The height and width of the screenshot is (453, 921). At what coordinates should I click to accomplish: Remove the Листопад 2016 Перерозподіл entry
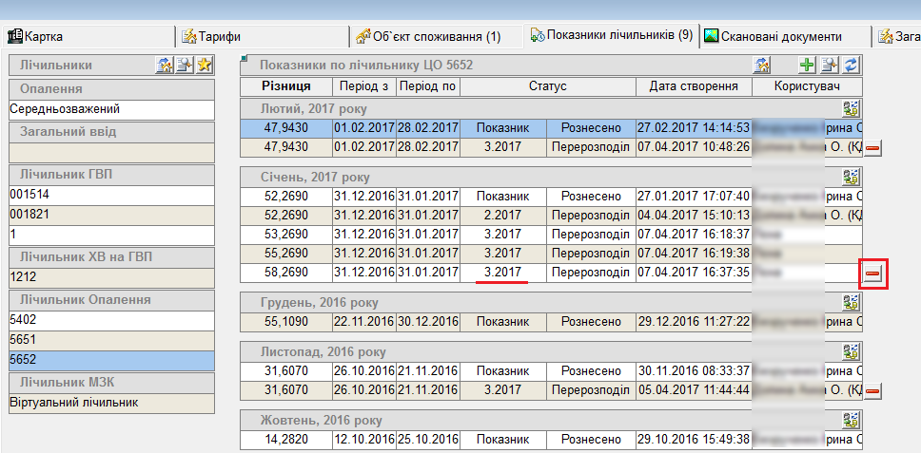[x=872, y=390]
